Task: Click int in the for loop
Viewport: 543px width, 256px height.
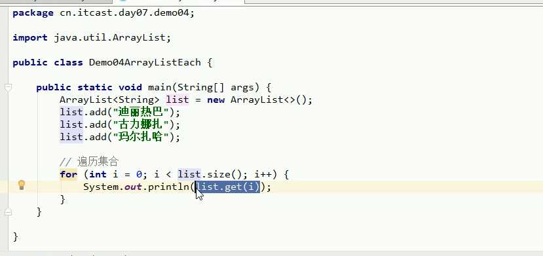Action: 98,174
